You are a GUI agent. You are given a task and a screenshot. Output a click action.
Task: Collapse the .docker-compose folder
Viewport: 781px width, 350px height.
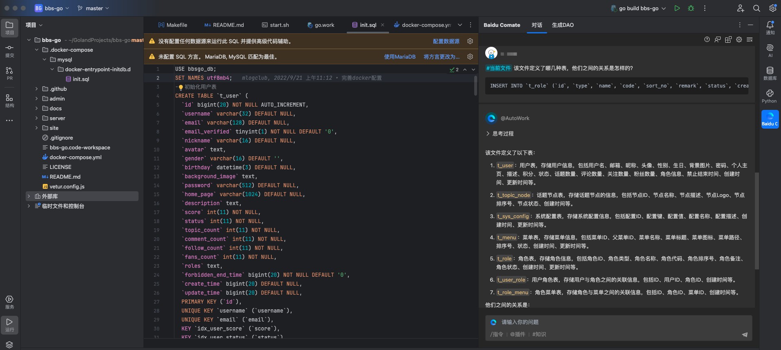(x=37, y=50)
